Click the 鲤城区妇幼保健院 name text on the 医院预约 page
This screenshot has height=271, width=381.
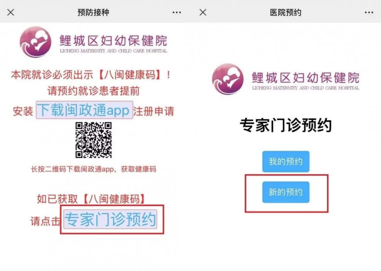click(305, 78)
